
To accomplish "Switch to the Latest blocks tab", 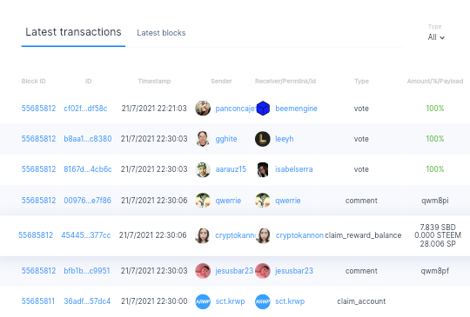I will click(x=161, y=33).
